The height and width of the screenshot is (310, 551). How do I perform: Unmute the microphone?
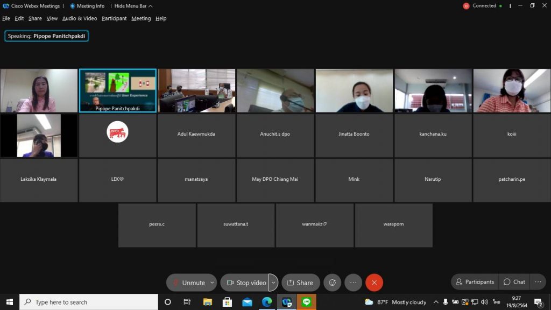click(x=188, y=283)
